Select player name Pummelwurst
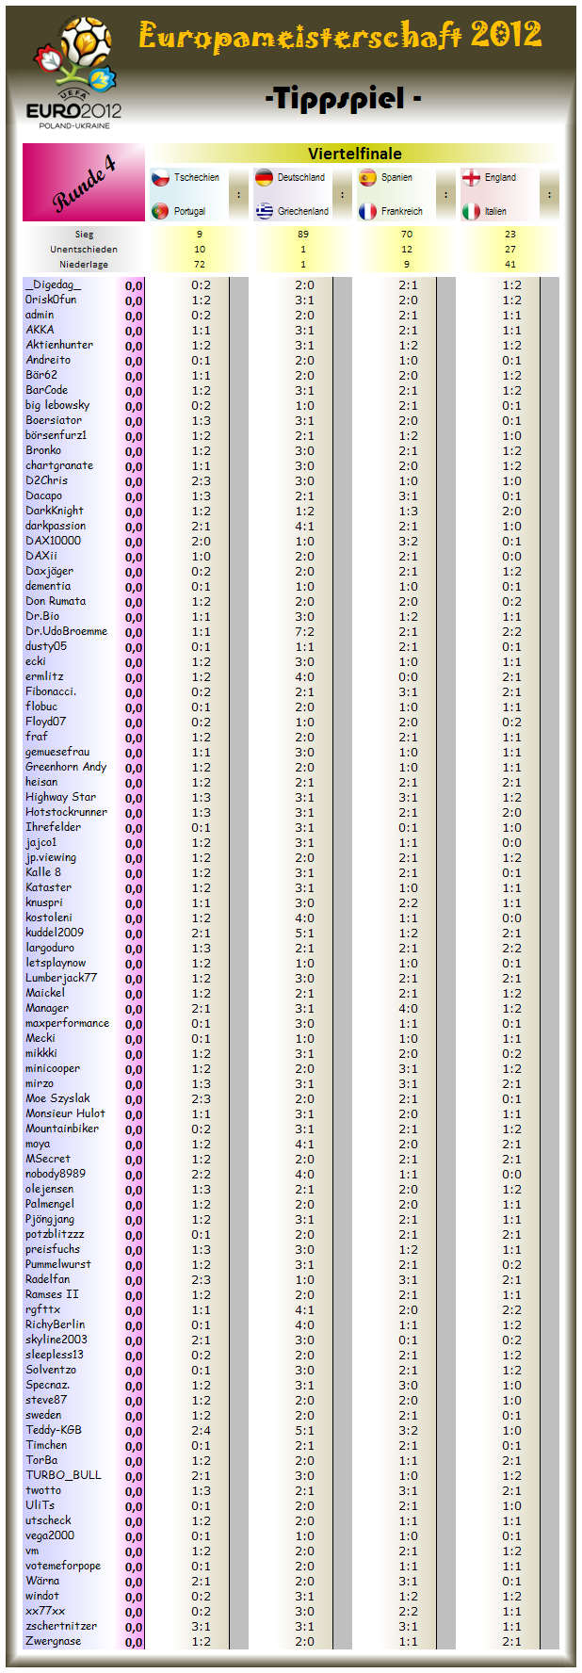The width and height of the screenshot is (582, 1673). click(x=58, y=1264)
